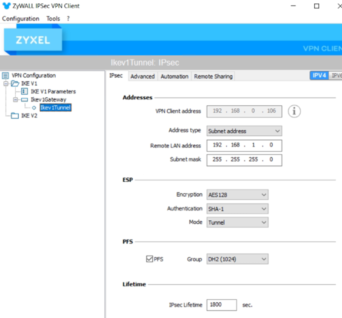
Task: Click the ZyWALL app icon in title bar
Action: click(6, 6)
